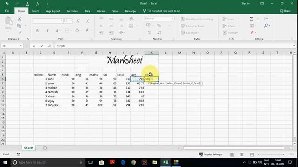Toggle top vertical alignment
The width and height of the screenshot is (298, 167).
click(x=102, y=18)
